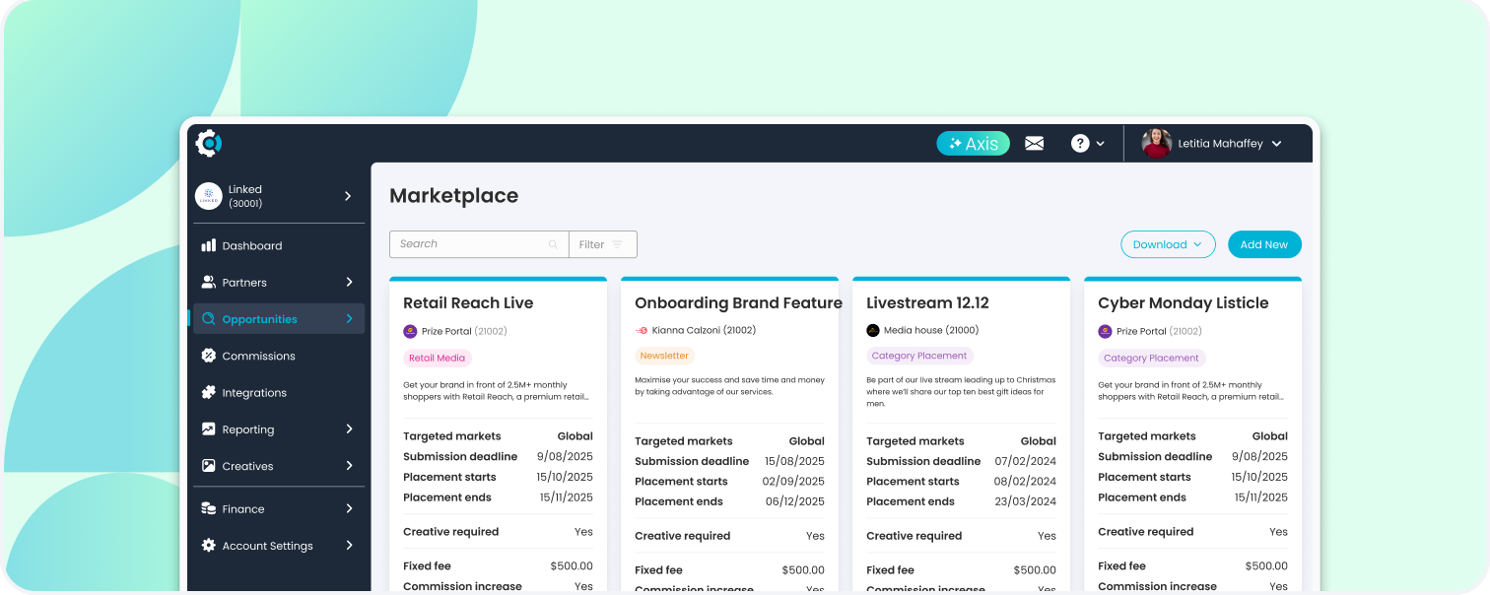The image size is (1490, 595).
Task: Click the search magnifier icon in search box
Action: tap(553, 244)
